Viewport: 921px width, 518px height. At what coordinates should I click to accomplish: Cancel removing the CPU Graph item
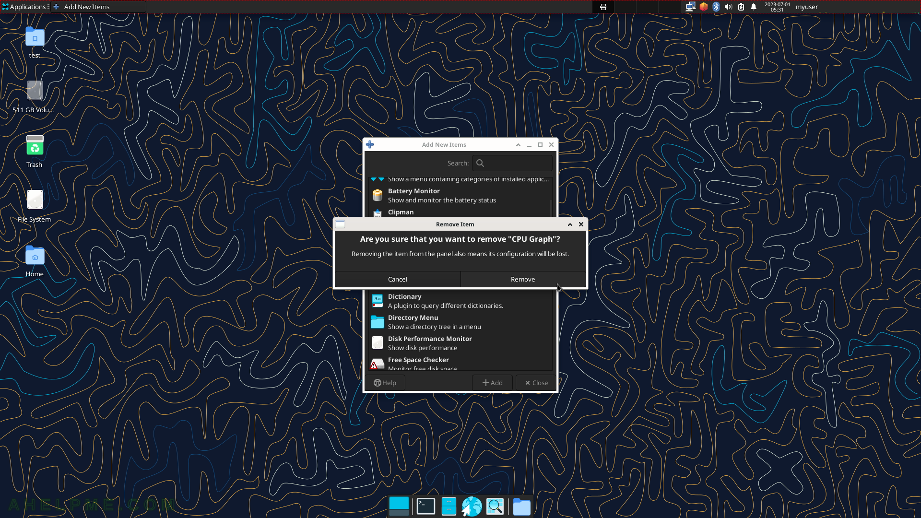pyautogui.click(x=398, y=279)
